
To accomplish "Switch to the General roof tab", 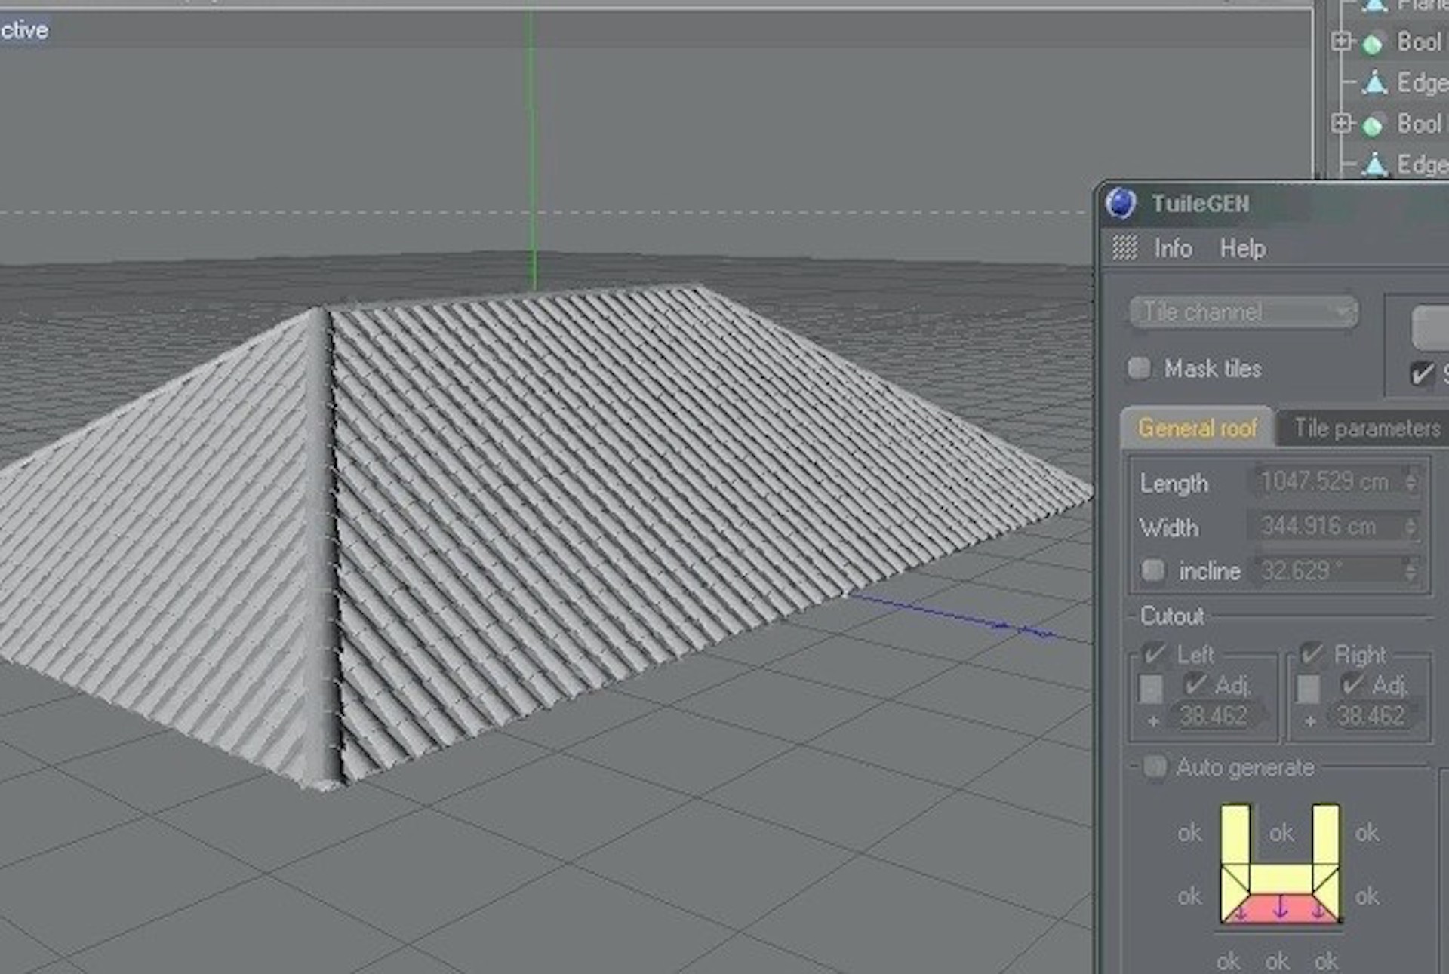I will click(1197, 428).
